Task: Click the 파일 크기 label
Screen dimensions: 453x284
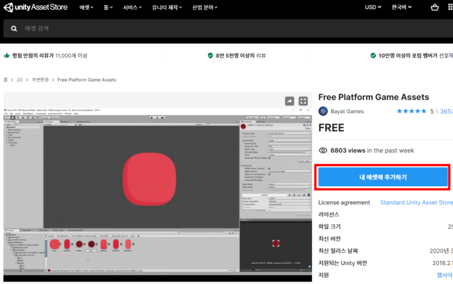Action: pos(330,227)
